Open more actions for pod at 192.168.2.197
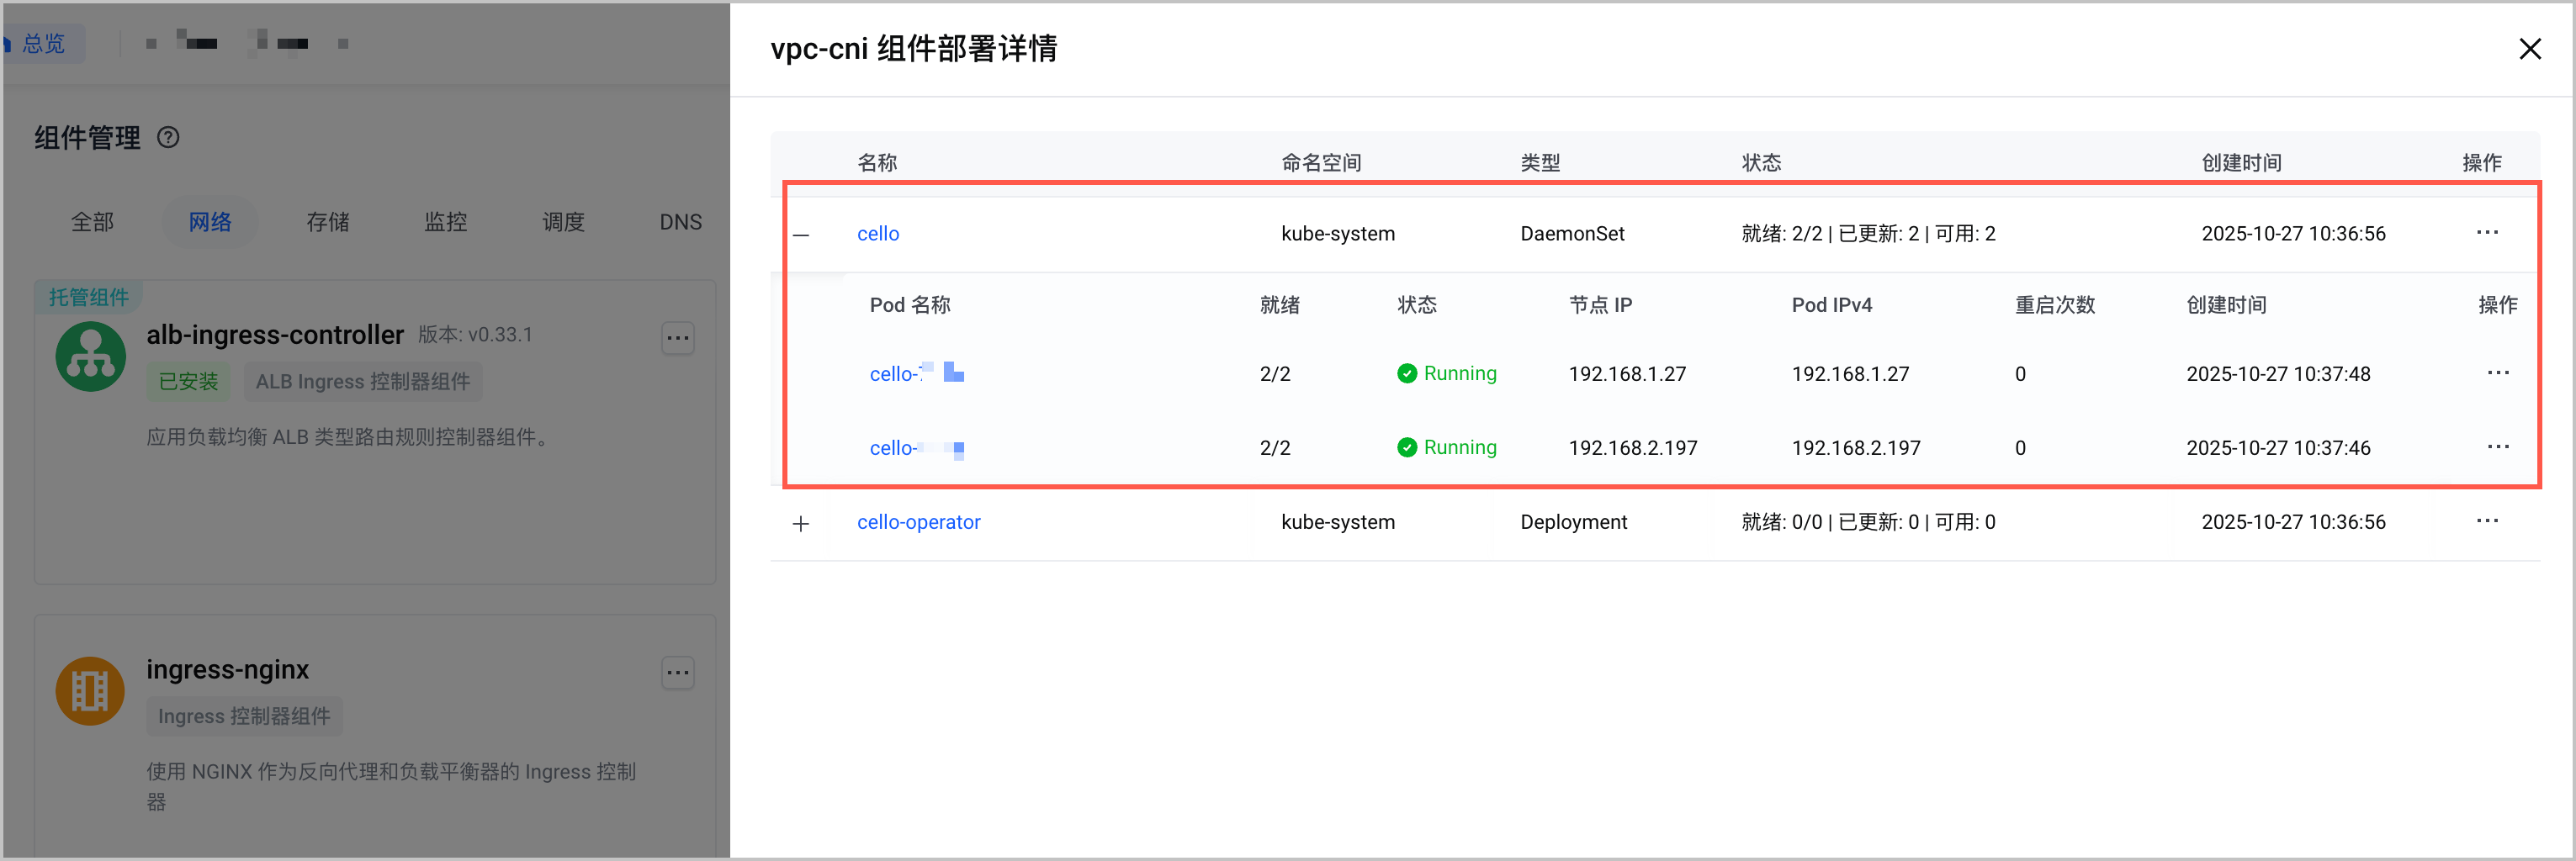Screen dimensions: 2576x861 [2498, 447]
